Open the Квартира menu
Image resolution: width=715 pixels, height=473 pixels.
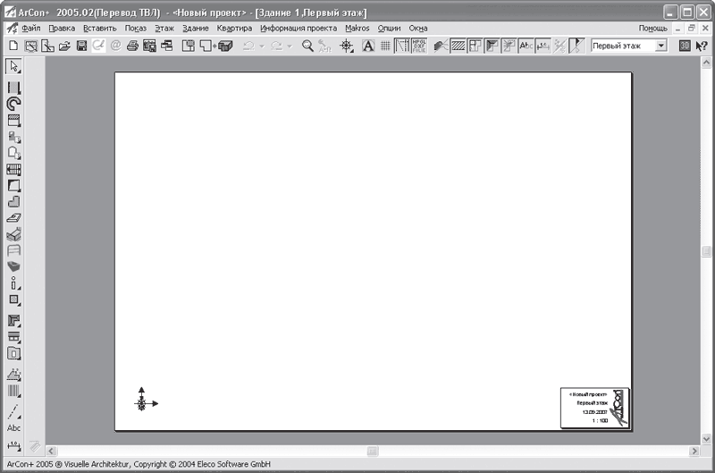[x=234, y=28]
